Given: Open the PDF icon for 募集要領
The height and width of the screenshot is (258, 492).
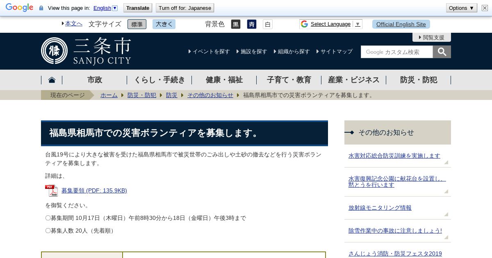Looking at the screenshot, I should 51,190.
